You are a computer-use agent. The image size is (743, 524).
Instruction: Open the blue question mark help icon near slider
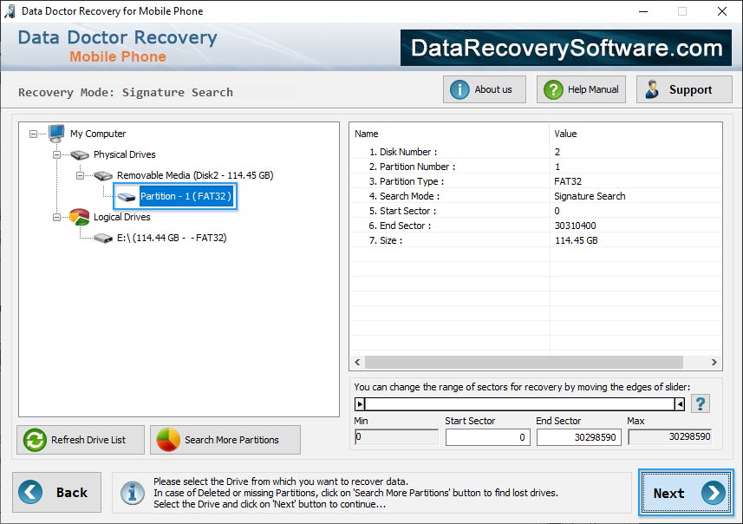[x=701, y=403]
